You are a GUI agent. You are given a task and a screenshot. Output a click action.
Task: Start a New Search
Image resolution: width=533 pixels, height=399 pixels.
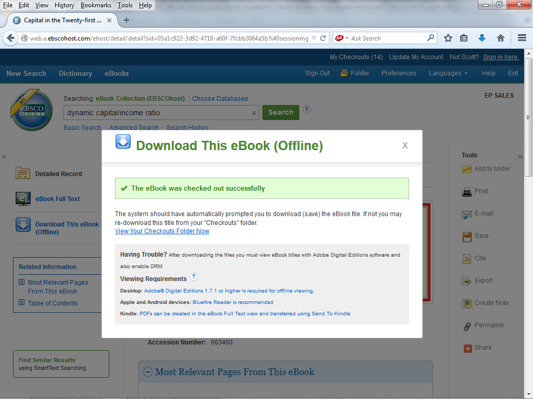click(x=26, y=73)
